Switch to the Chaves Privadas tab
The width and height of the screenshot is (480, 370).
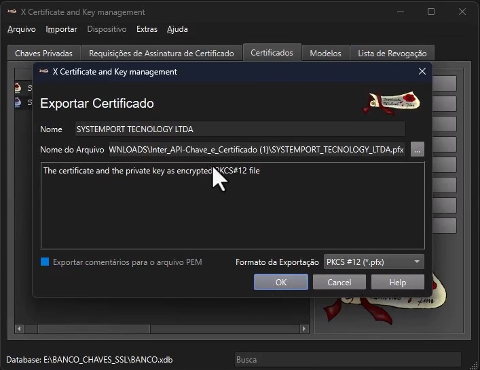[x=43, y=53]
